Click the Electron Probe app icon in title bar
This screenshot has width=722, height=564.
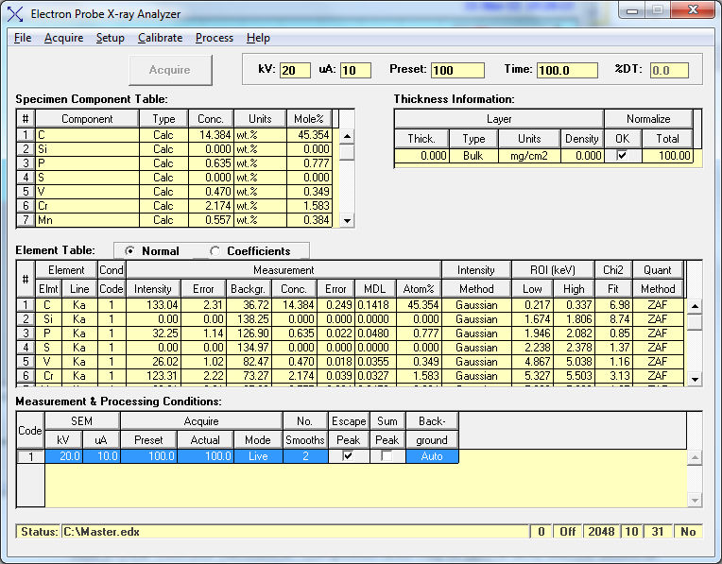pyautogui.click(x=15, y=14)
